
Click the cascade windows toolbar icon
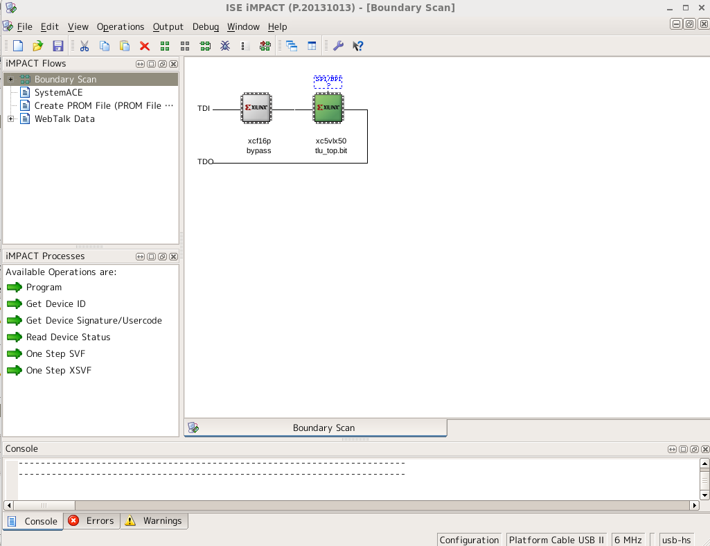point(292,46)
